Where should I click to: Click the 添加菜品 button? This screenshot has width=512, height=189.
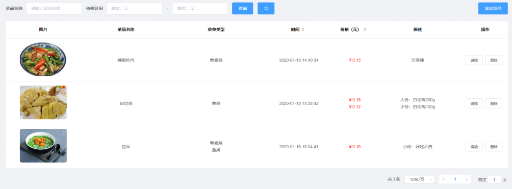pos(493,9)
